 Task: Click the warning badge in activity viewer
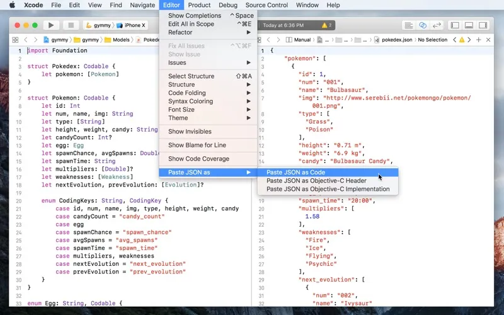tap(326, 25)
